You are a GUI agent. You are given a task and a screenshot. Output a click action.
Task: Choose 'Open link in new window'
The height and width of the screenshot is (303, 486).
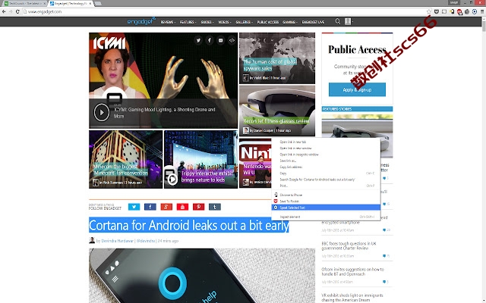pyautogui.click(x=326, y=148)
